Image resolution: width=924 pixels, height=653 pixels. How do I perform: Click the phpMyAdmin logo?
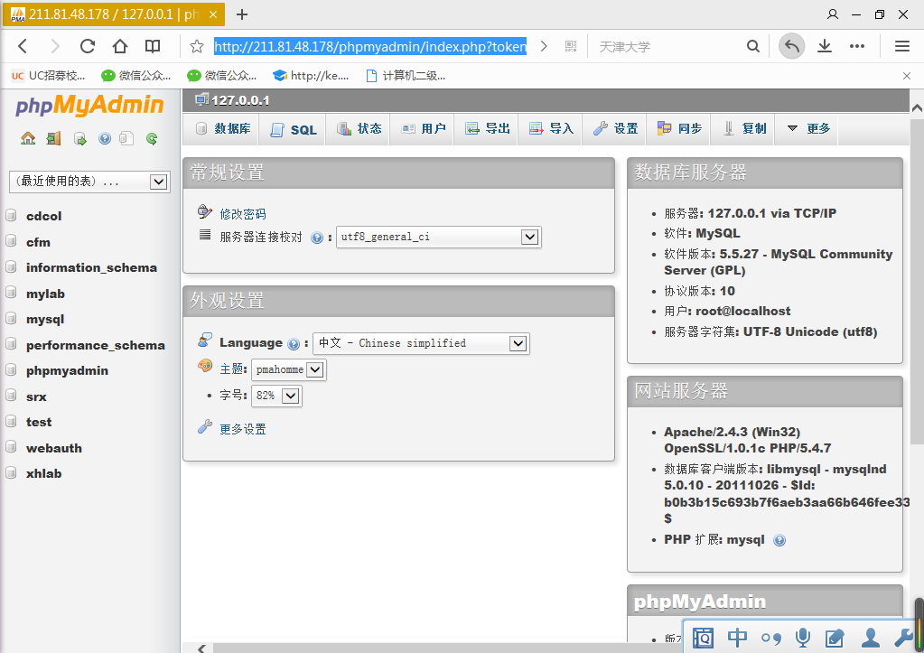(89, 105)
